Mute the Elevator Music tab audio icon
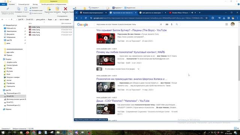Viewport: 240px width, 135px height. click(x=192, y=13)
